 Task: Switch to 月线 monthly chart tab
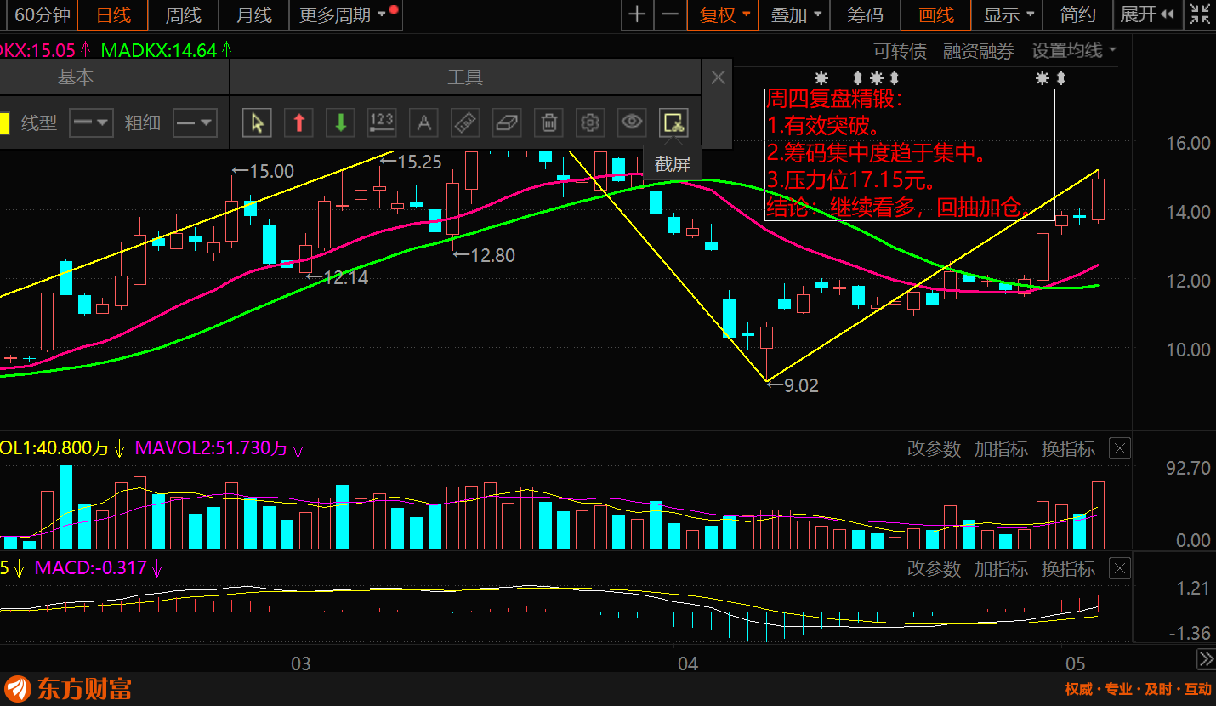tap(253, 14)
